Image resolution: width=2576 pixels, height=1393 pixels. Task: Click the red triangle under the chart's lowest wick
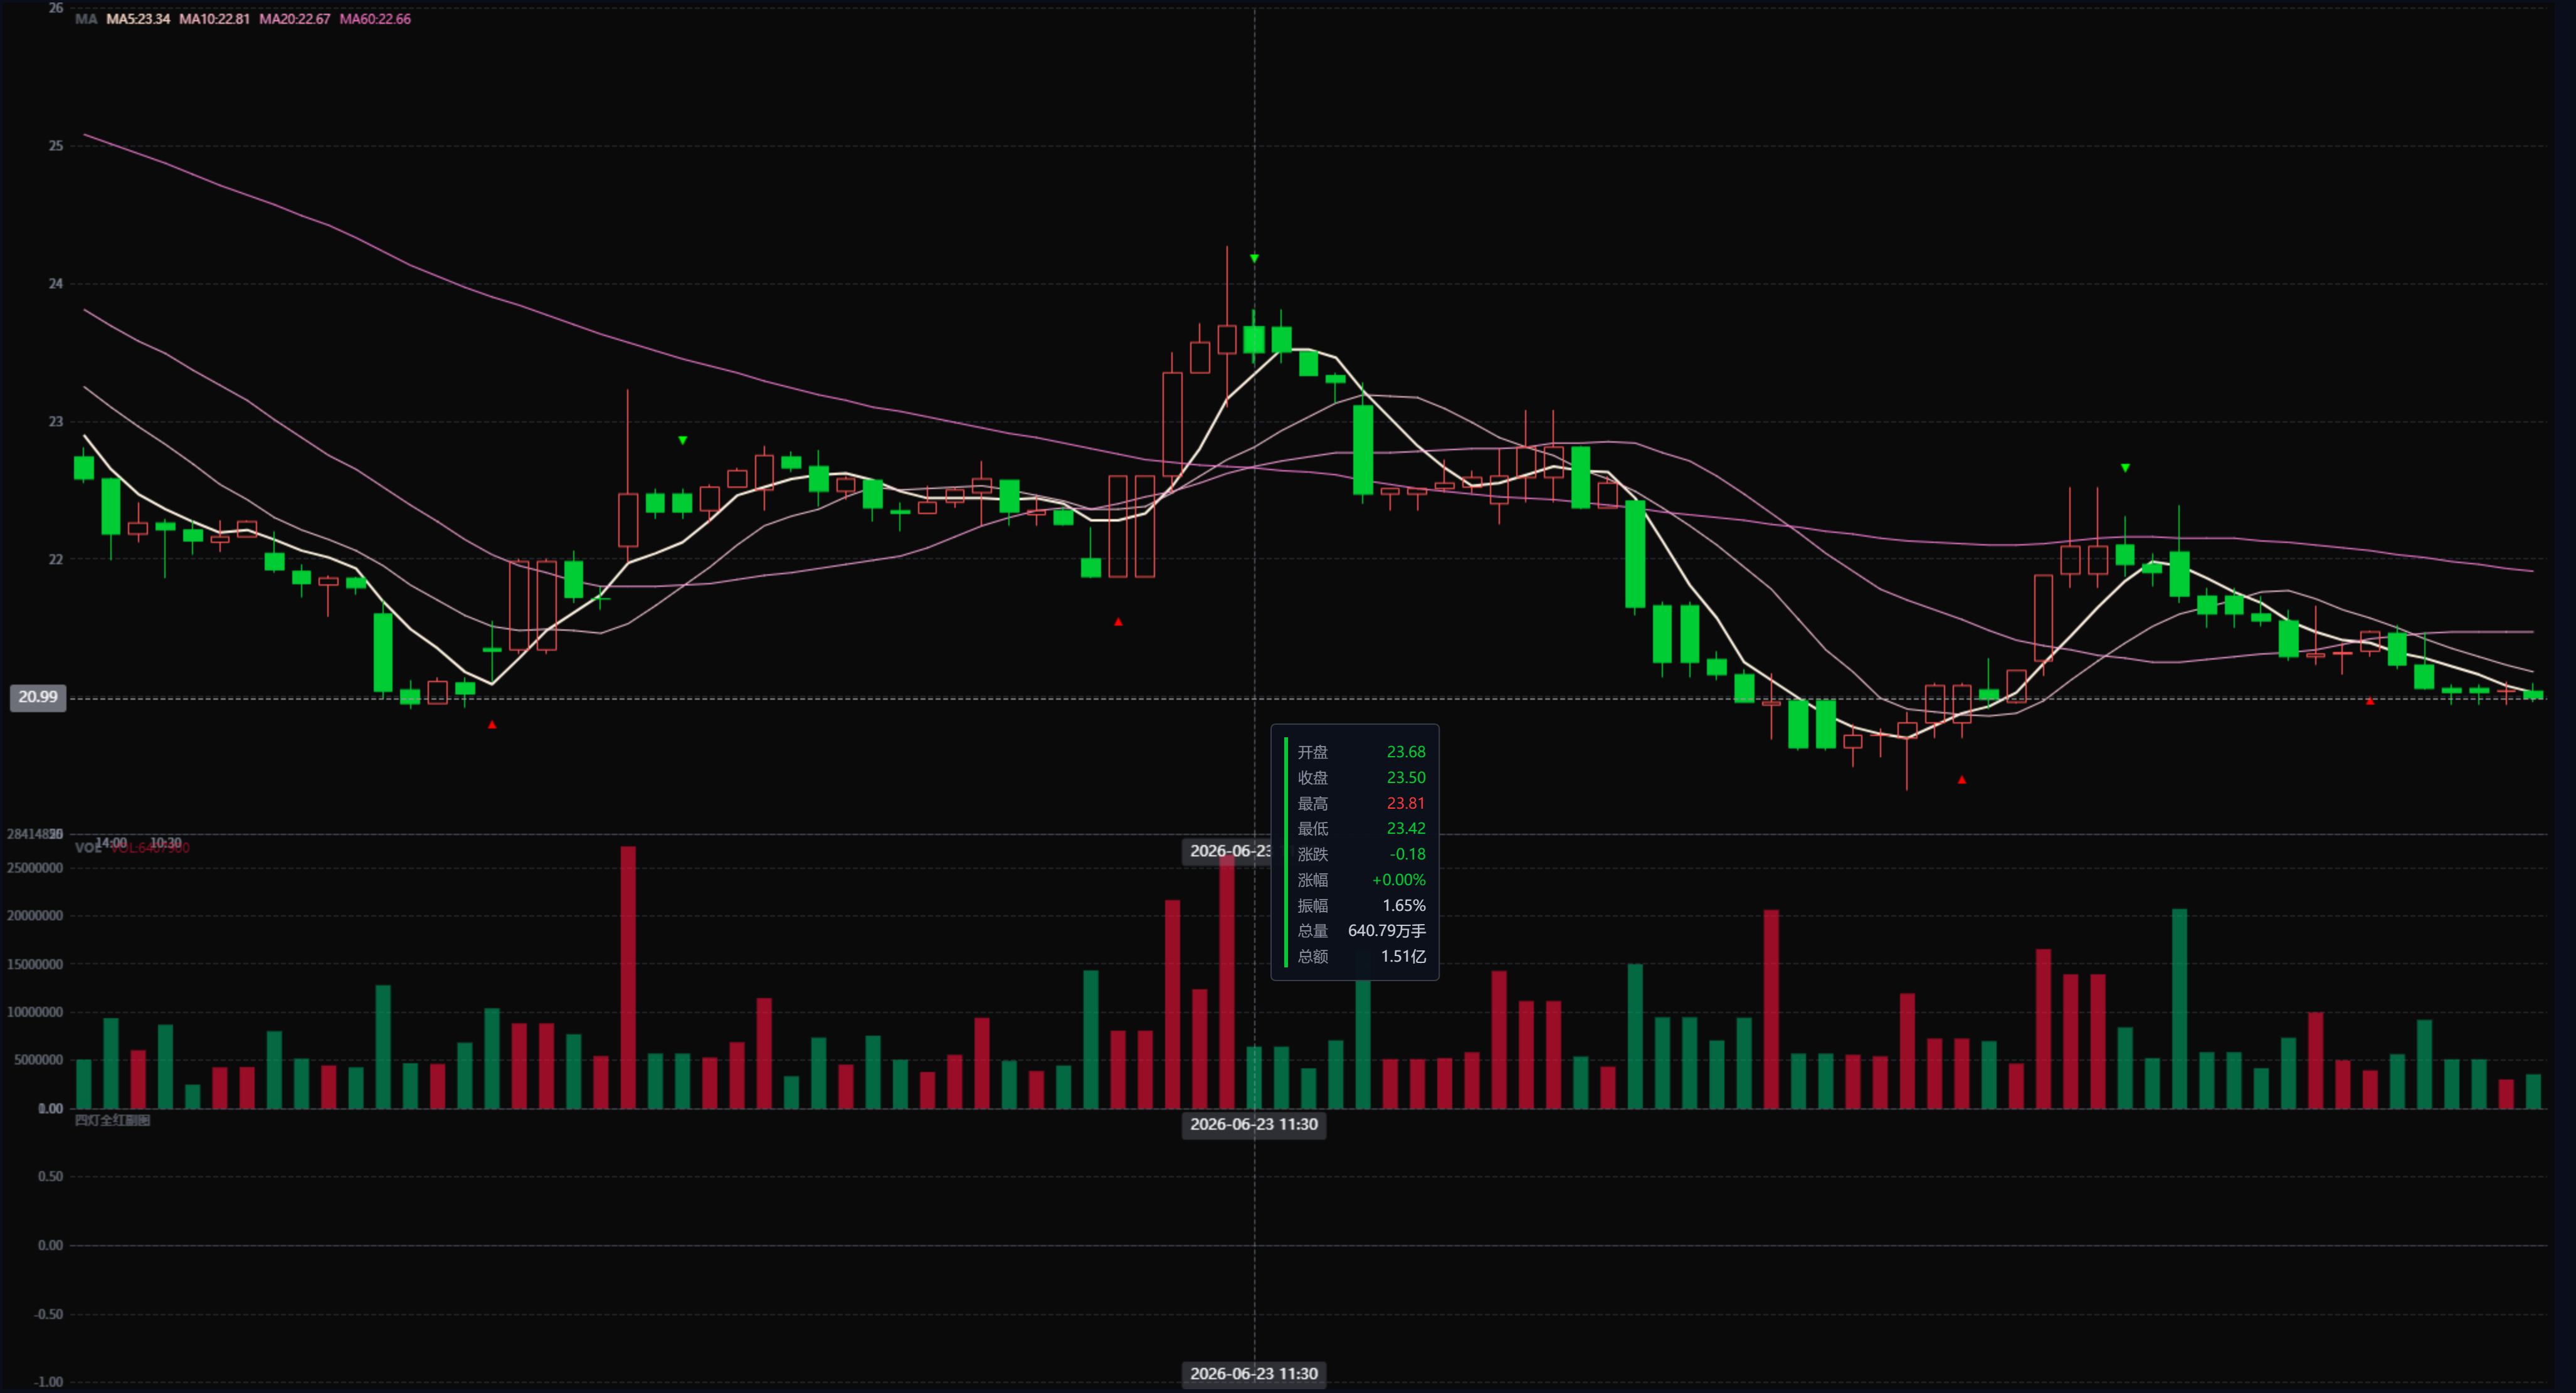point(1961,780)
